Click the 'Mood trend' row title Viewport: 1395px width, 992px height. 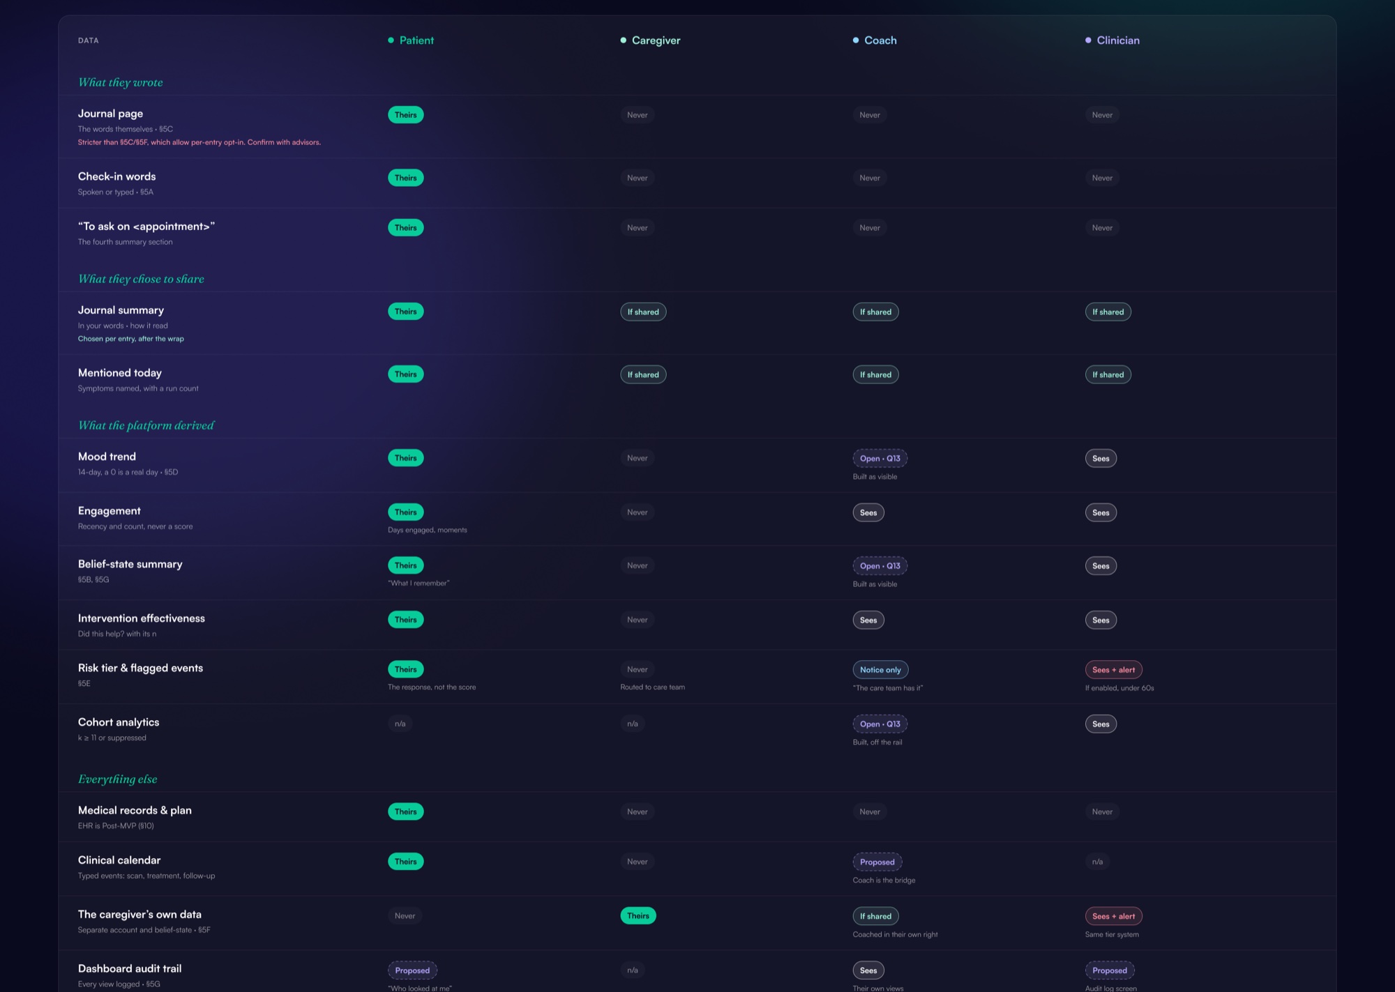(x=107, y=457)
